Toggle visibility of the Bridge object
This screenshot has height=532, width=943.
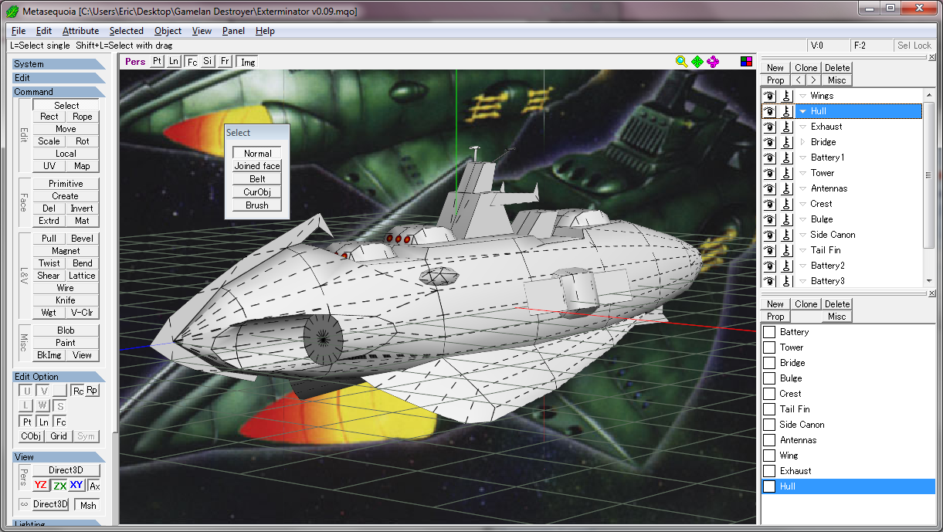(768, 141)
